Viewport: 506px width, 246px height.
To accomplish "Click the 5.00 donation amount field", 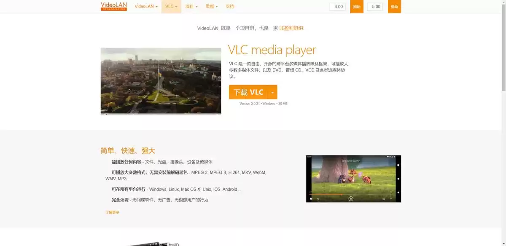I will pyautogui.click(x=375, y=6).
